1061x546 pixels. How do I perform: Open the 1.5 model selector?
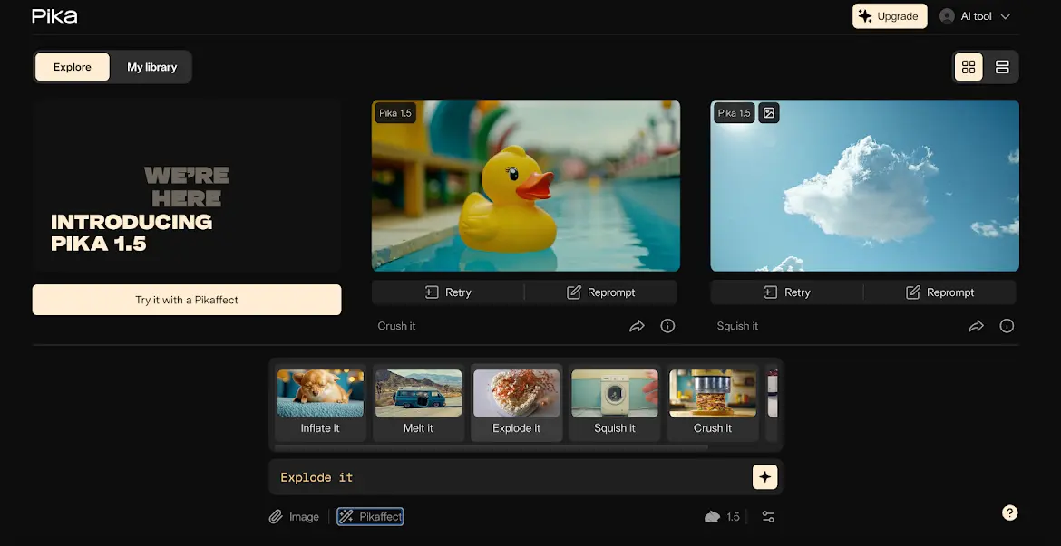click(722, 517)
